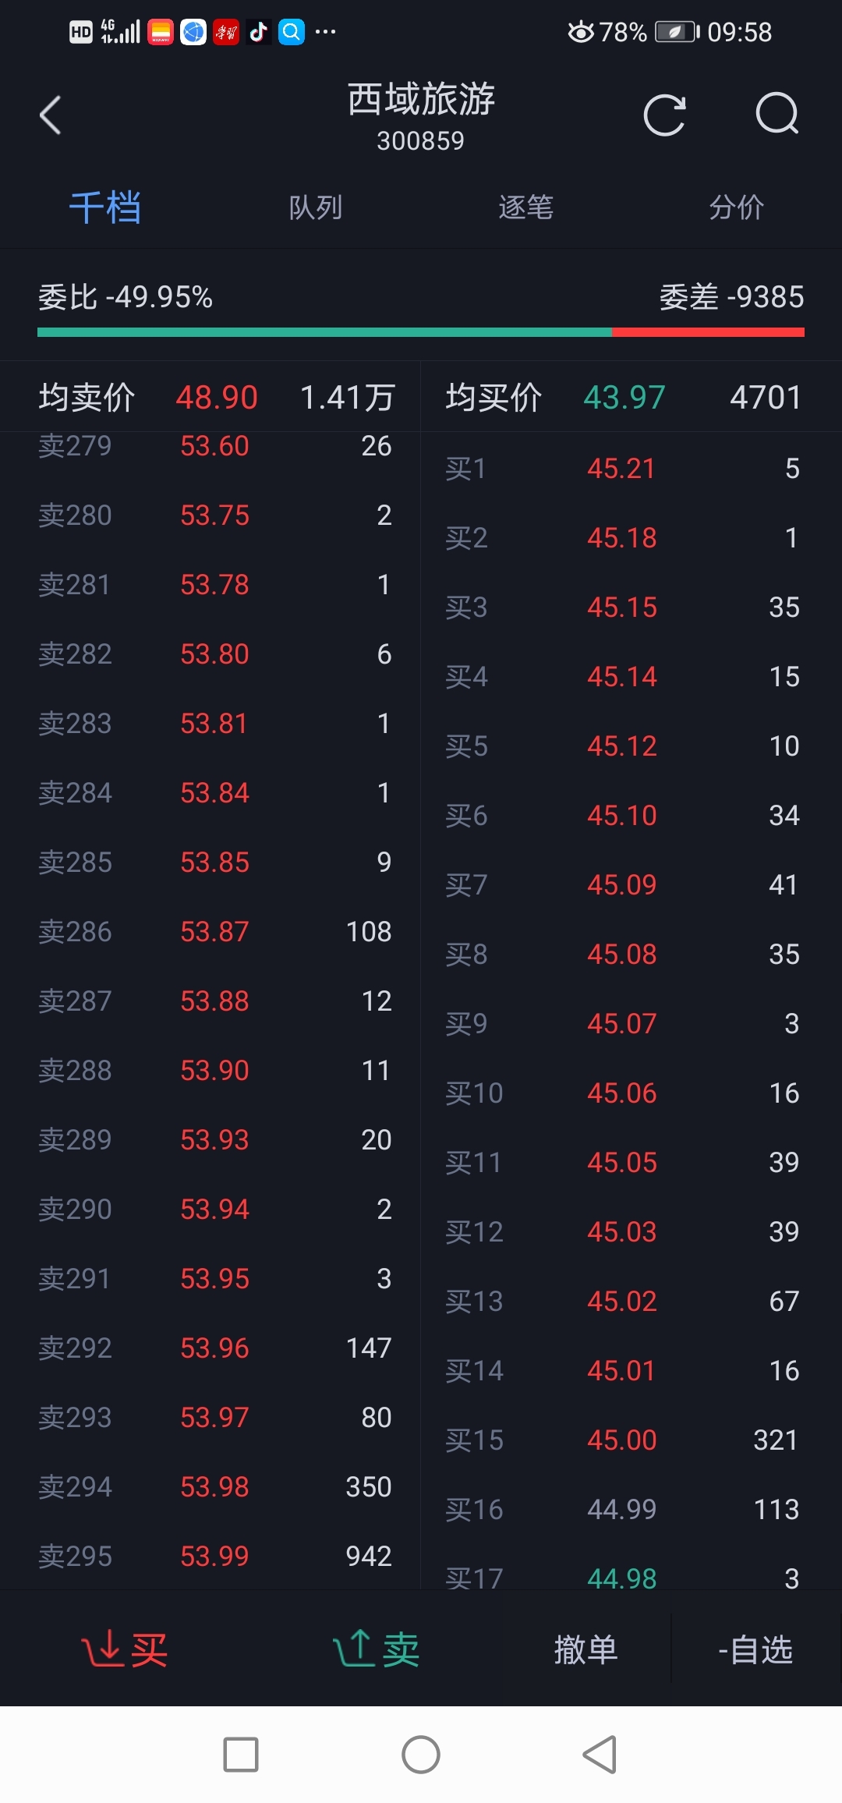The height and width of the screenshot is (1803, 842).
Task: Tap the green 卖 sell button
Action: pyautogui.click(x=377, y=1649)
